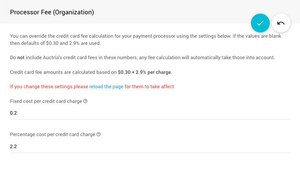Click the undo arrow revert button

point(281,23)
